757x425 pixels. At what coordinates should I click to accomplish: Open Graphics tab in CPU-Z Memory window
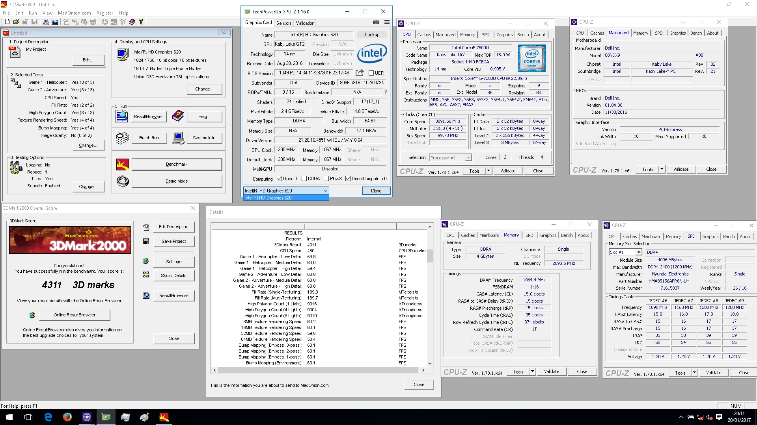point(548,235)
